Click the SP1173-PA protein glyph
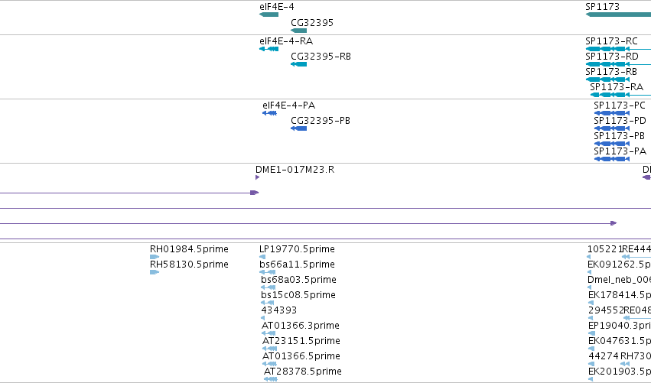The width and height of the screenshot is (651, 383). point(612,159)
